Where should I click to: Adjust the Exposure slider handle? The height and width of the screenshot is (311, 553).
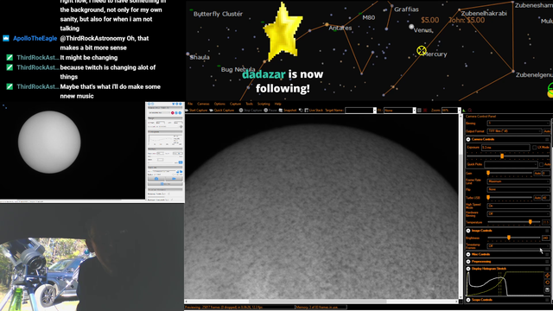(x=502, y=155)
